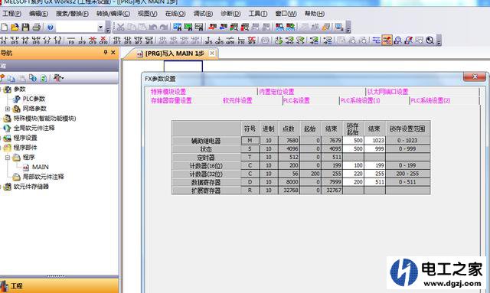Click the Cut scissors icon
Screen dimensions: 490x293
pos(120,28)
